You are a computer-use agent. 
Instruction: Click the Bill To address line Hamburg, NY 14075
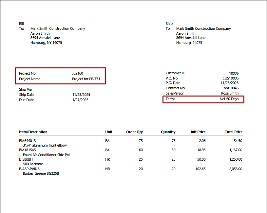click(46, 43)
